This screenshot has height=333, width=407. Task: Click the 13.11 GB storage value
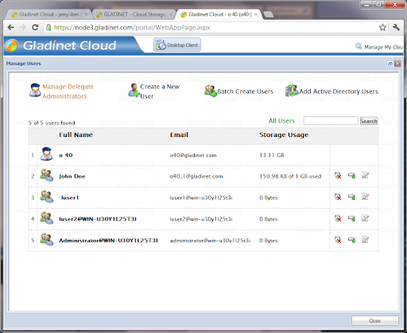(272, 155)
